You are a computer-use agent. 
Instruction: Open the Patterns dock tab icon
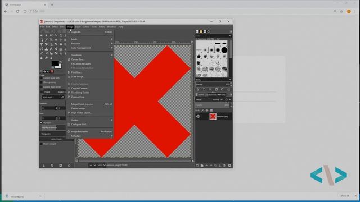tap(201, 31)
